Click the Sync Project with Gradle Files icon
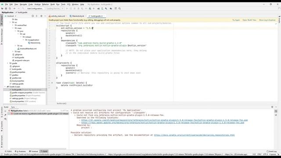This screenshot has width=281, height=158. point(98,8)
